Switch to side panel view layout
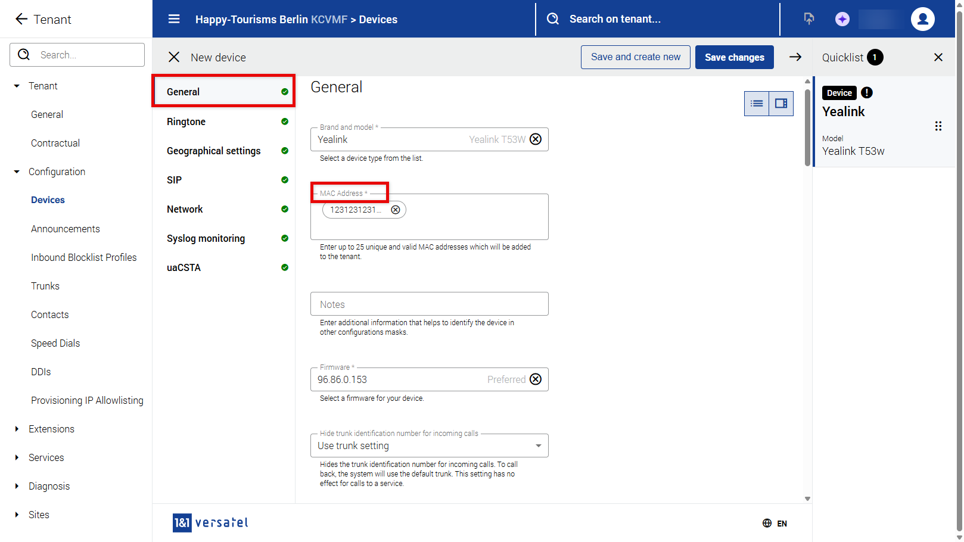This screenshot has height=542, width=964. pos(781,104)
